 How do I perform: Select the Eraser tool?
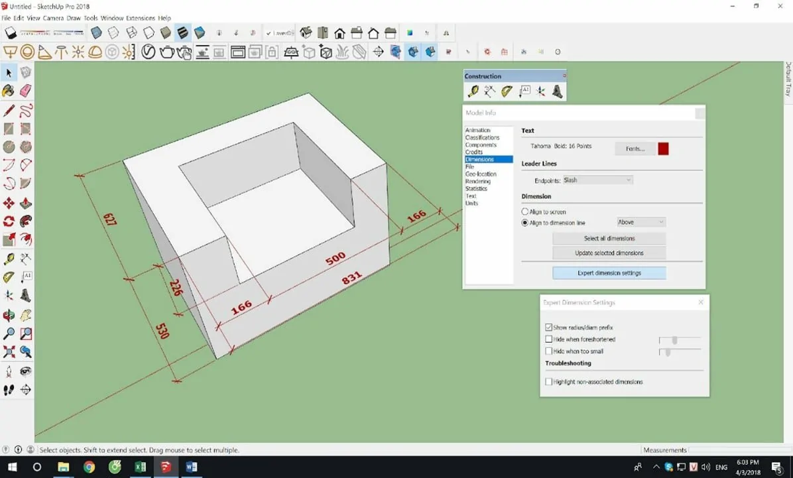coord(25,91)
